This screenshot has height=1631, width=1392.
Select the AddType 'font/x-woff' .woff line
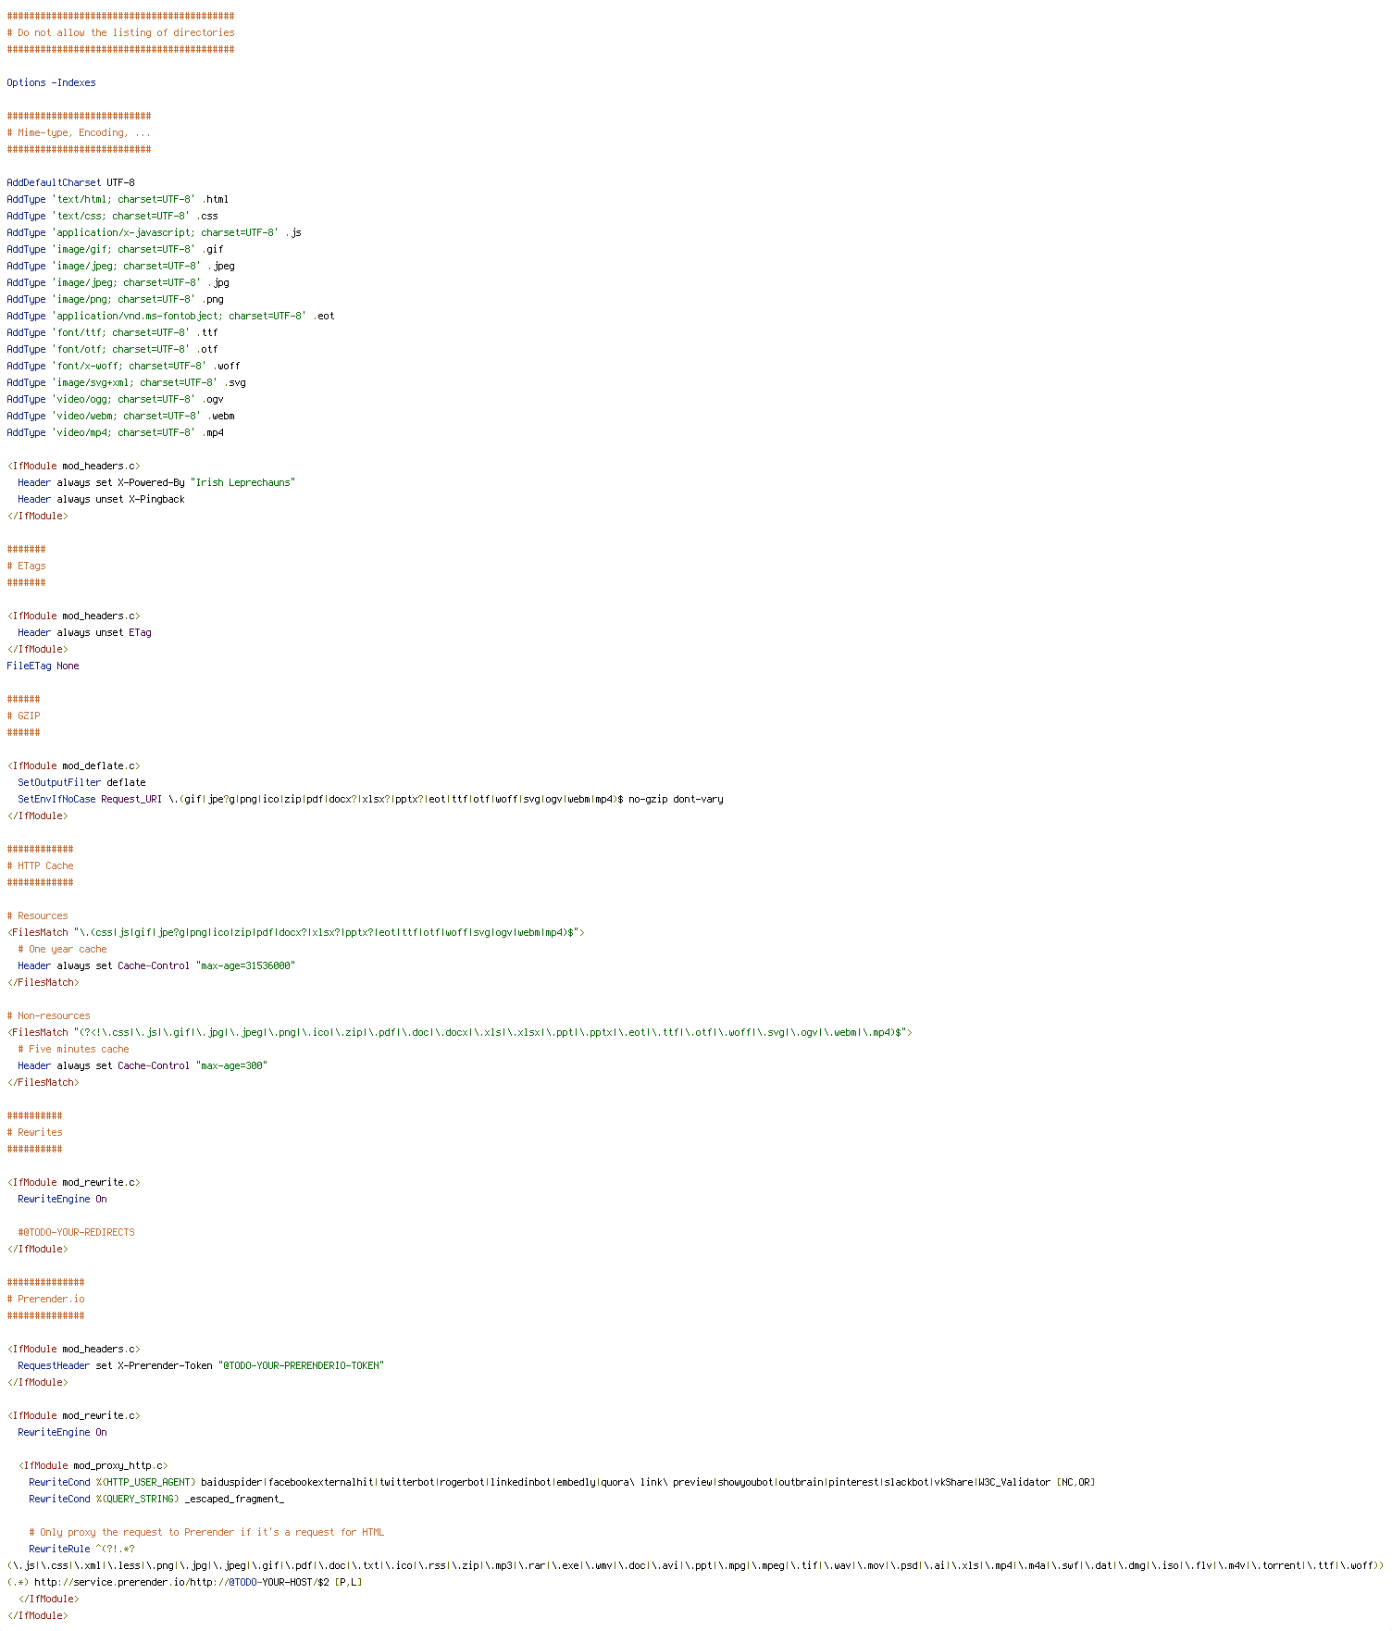coord(123,366)
